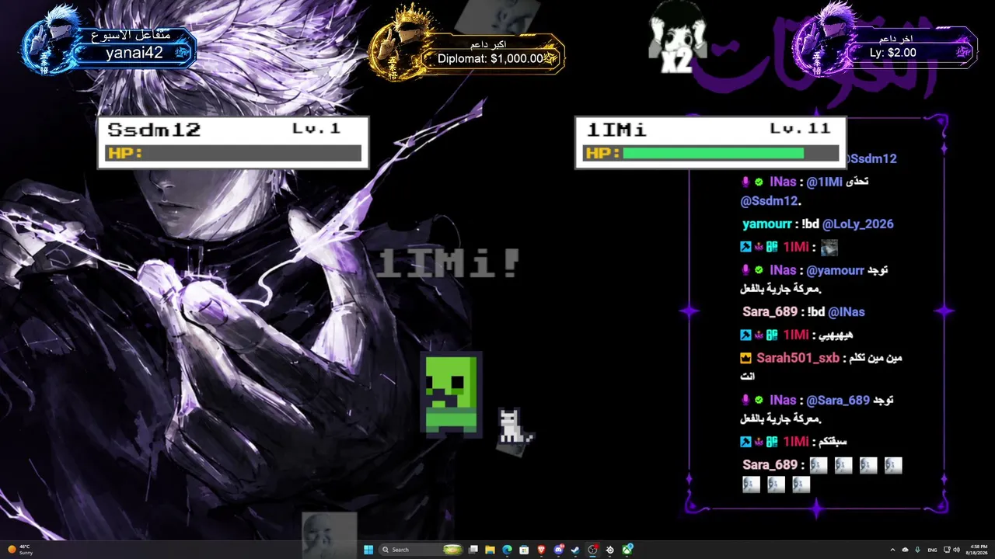Click the Ly: $2.00 latest donor label
Viewport: 995px width, 559px height.
(x=893, y=53)
